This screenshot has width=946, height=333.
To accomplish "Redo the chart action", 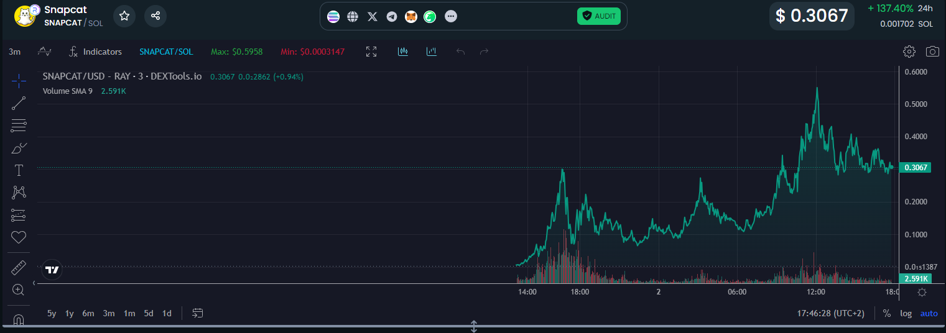I will [484, 52].
